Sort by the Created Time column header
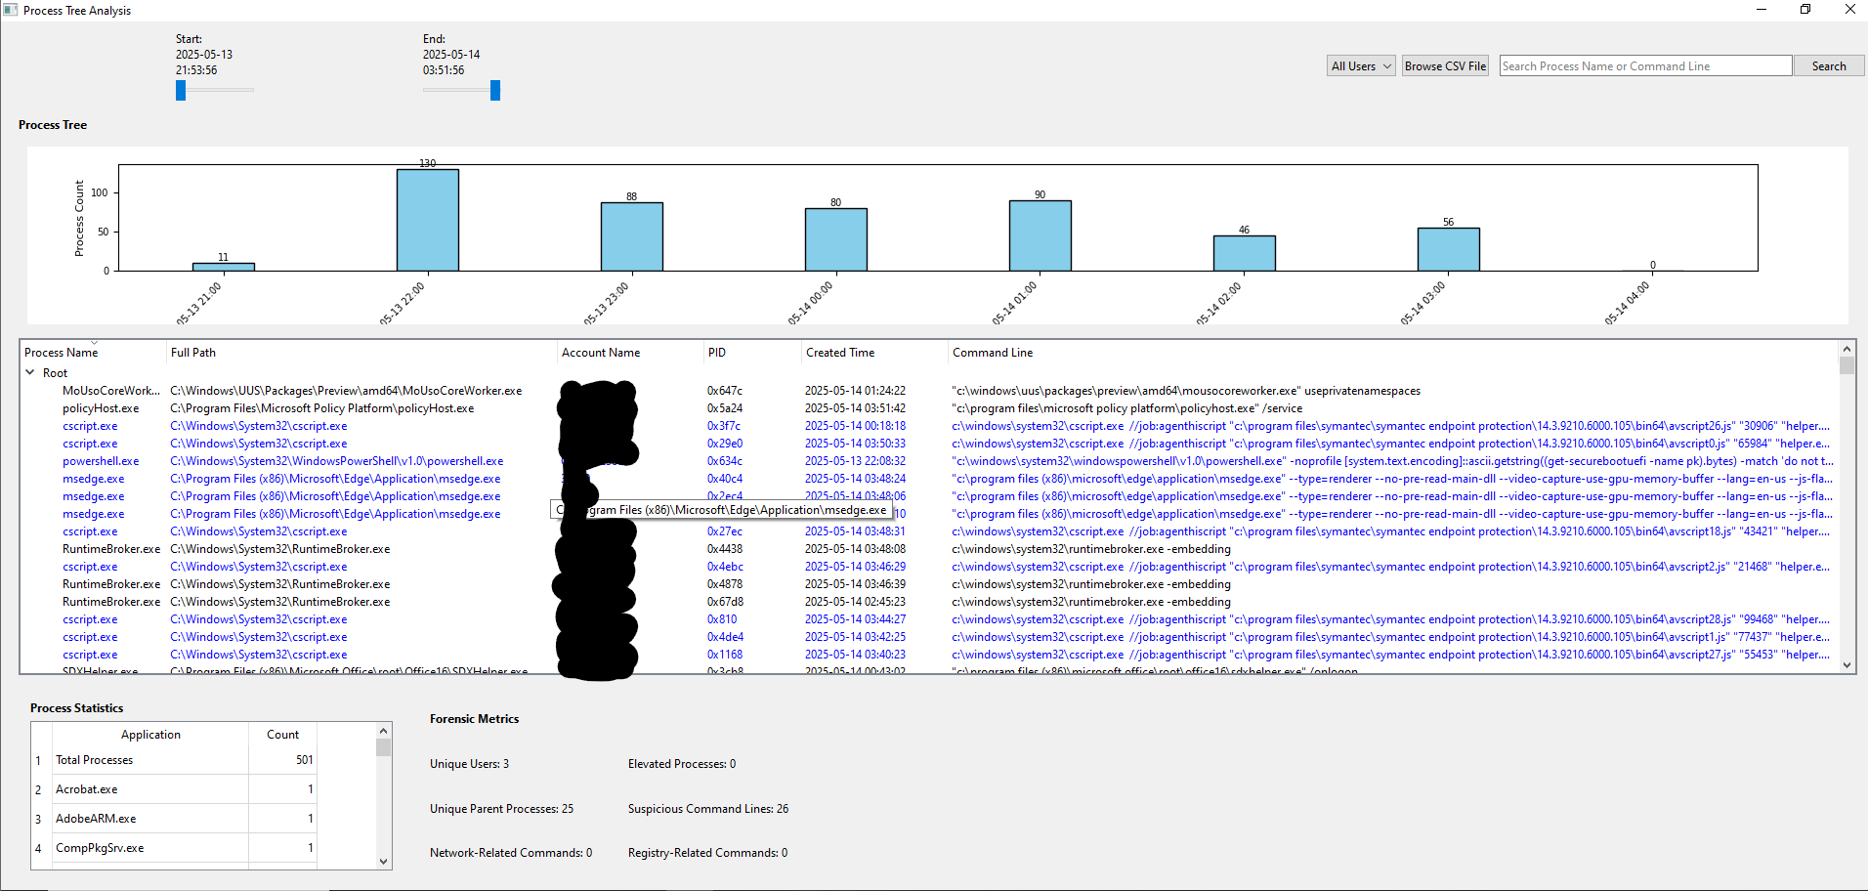1868x891 pixels. tap(840, 353)
